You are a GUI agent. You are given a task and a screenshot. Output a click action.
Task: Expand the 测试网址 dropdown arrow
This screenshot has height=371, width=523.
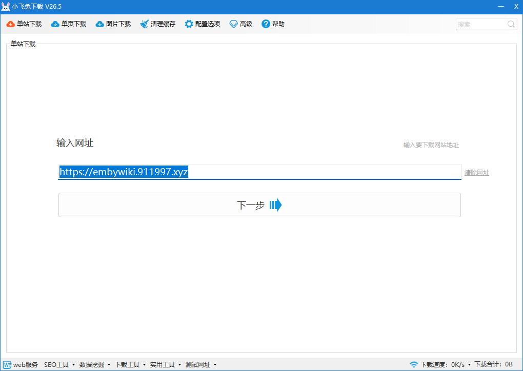[x=215, y=365]
